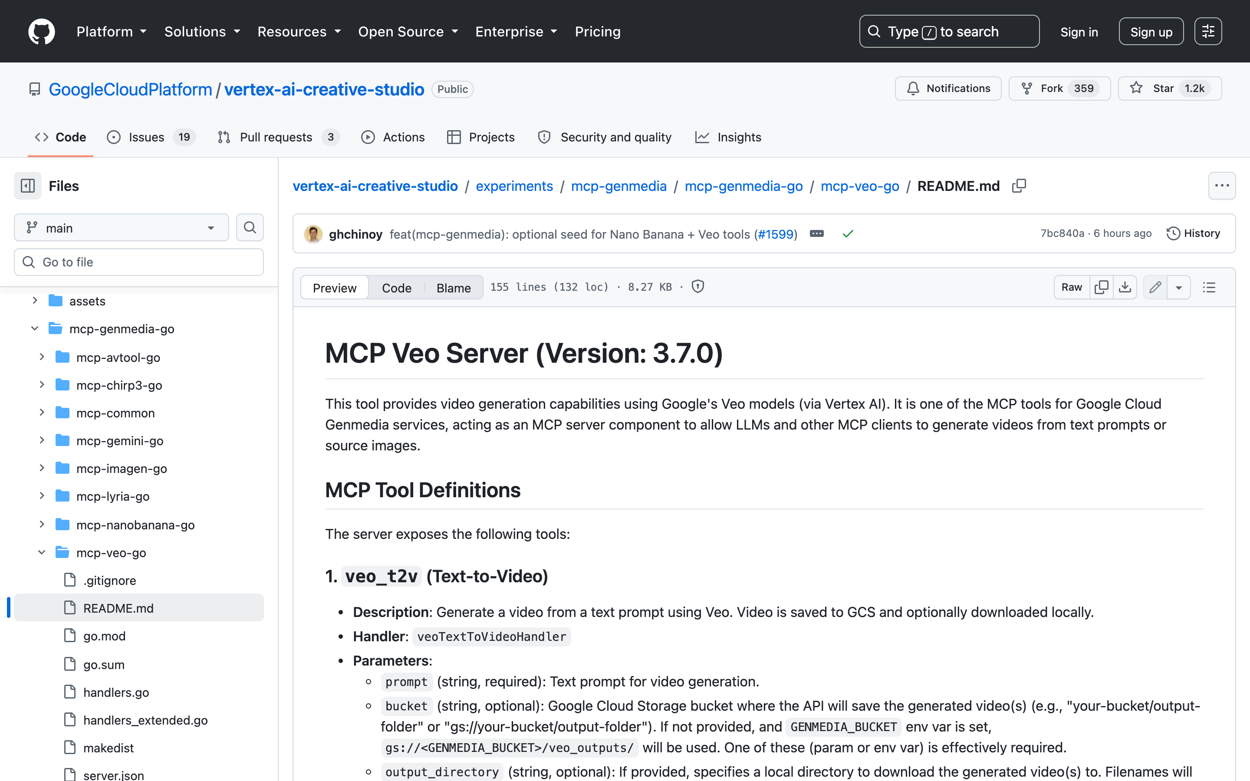This screenshot has height=781, width=1250.
Task: Open the Issues tab
Action: pyautogui.click(x=151, y=137)
